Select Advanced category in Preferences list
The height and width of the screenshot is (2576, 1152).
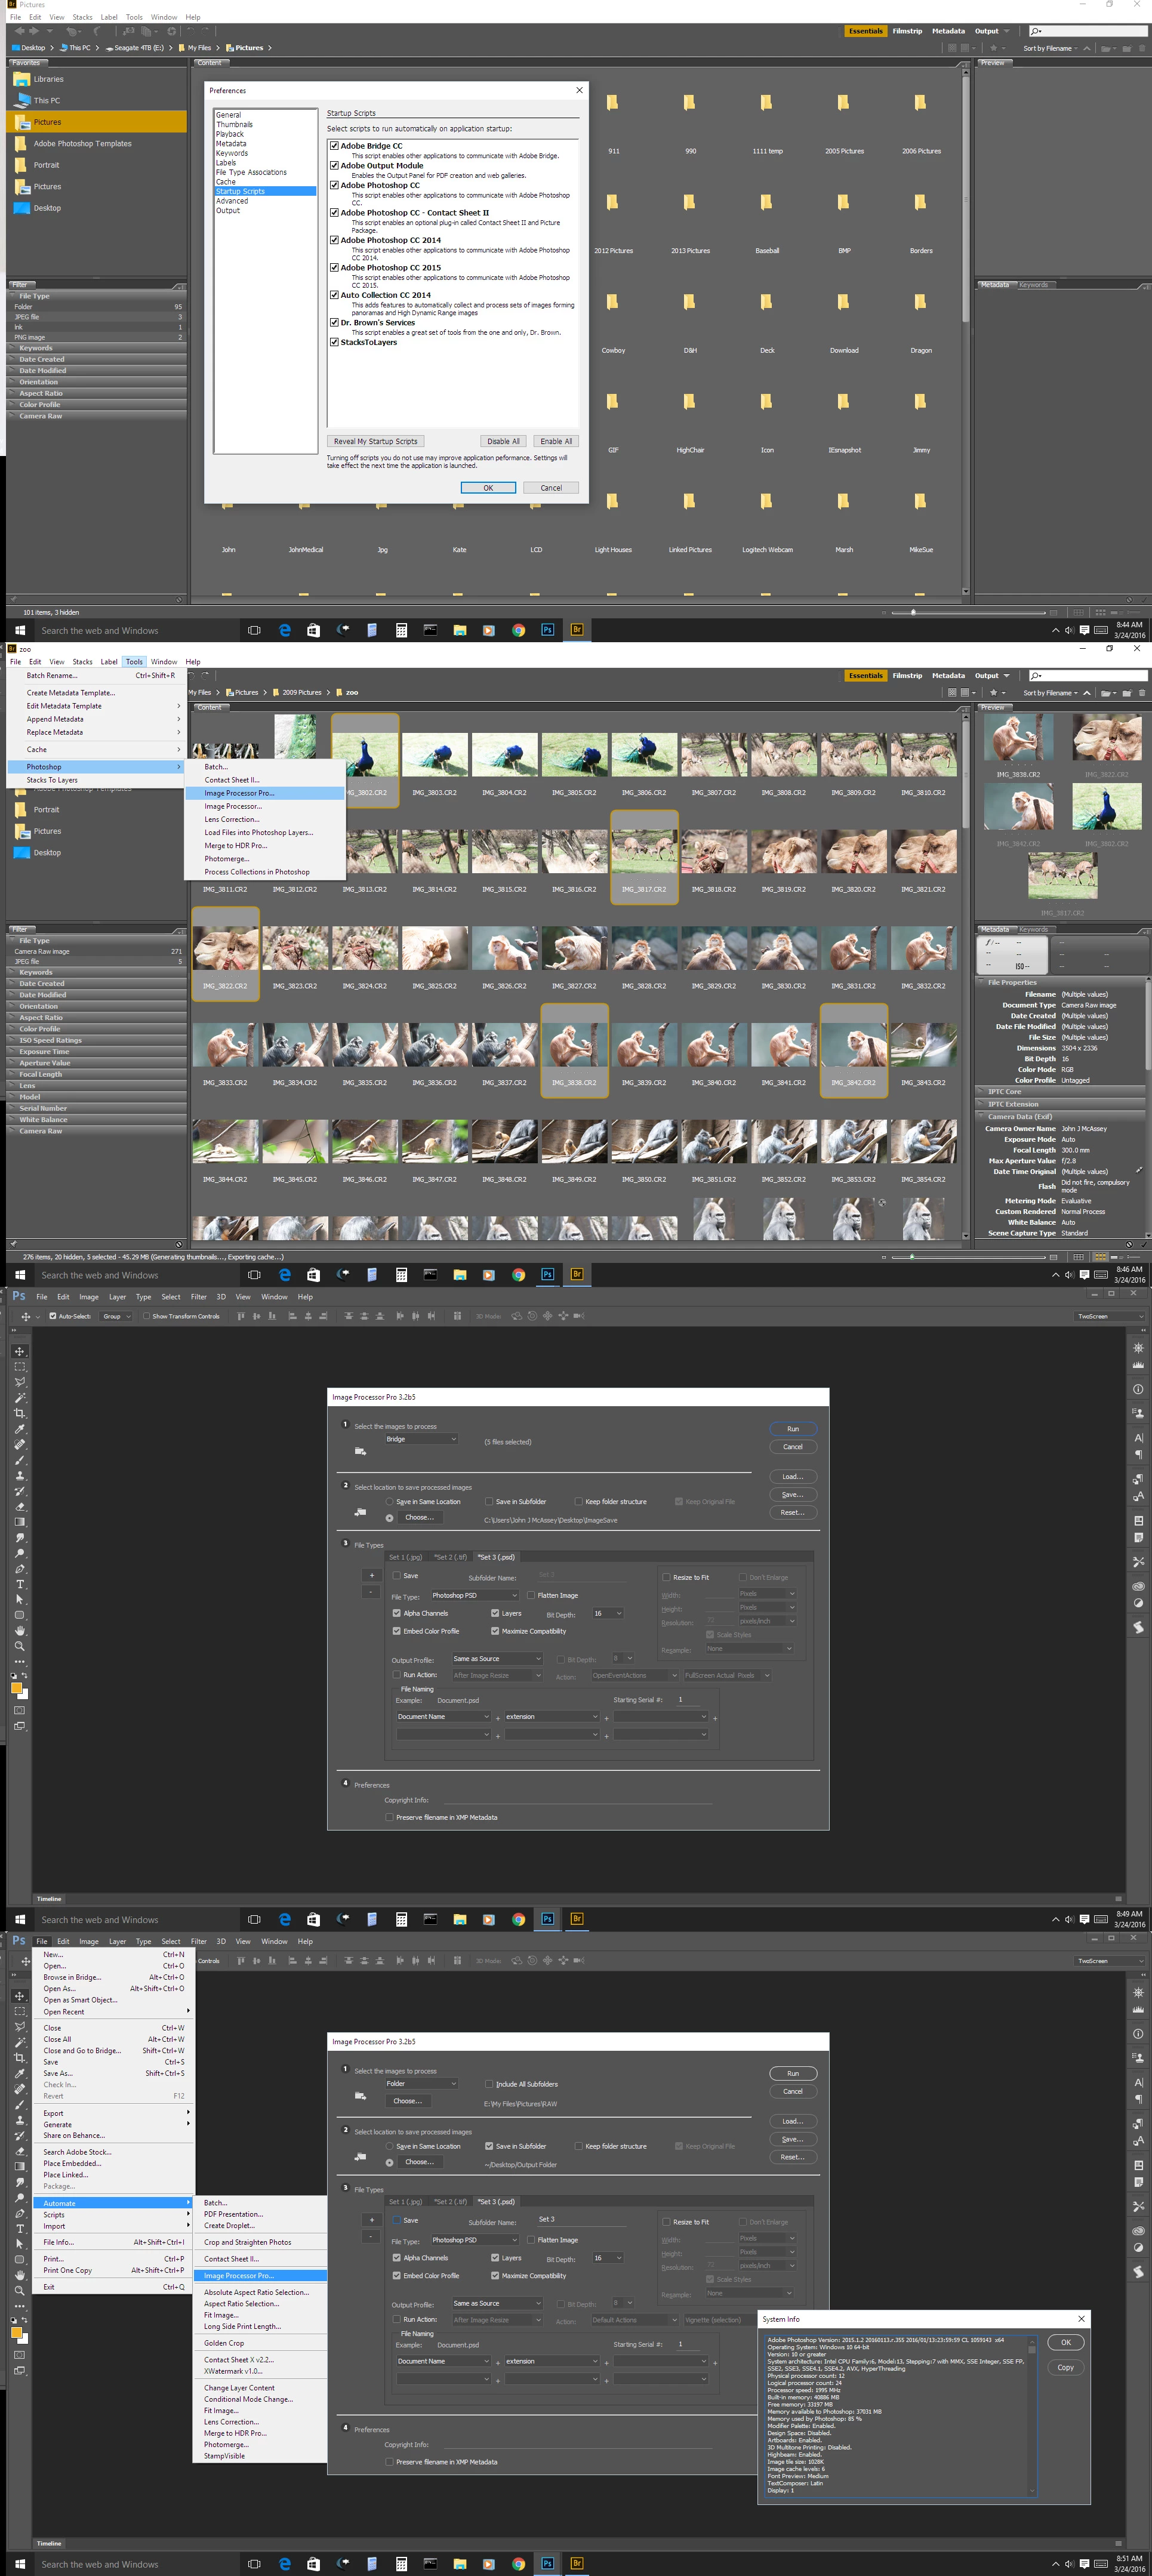(232, 201)
